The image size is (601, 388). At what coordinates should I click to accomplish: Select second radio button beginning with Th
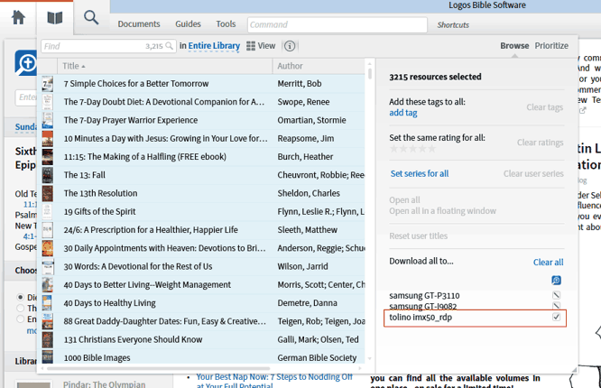click(x=21, y=309)
